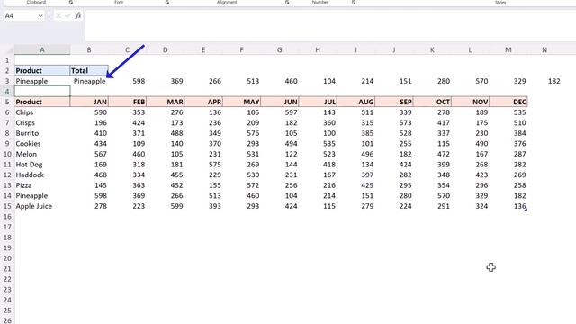Image resolution: width=576 pixels, height=324 pixels.
Task: Select Apple Juice DEC value 136
Action: (508, 206)
